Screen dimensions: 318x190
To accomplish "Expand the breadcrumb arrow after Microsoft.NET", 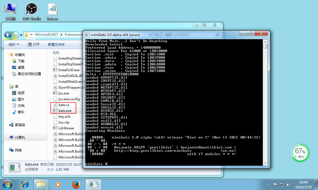I will (x=62, y=35).
